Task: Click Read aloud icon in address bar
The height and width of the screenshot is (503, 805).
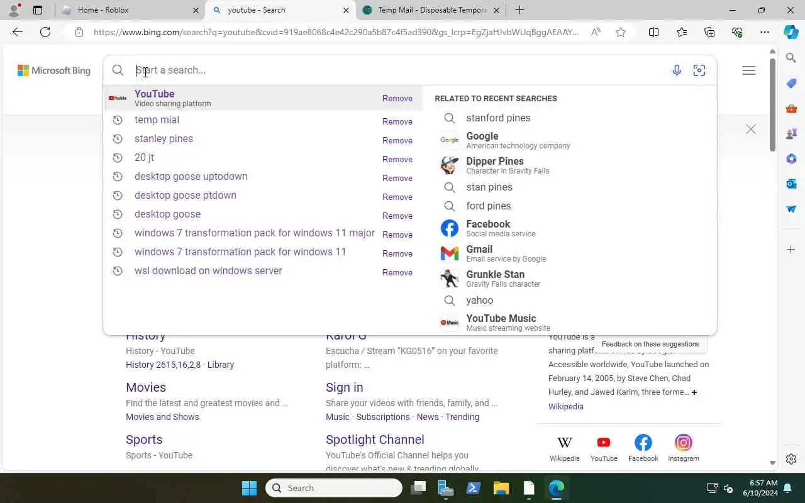Action: (596, 32)
